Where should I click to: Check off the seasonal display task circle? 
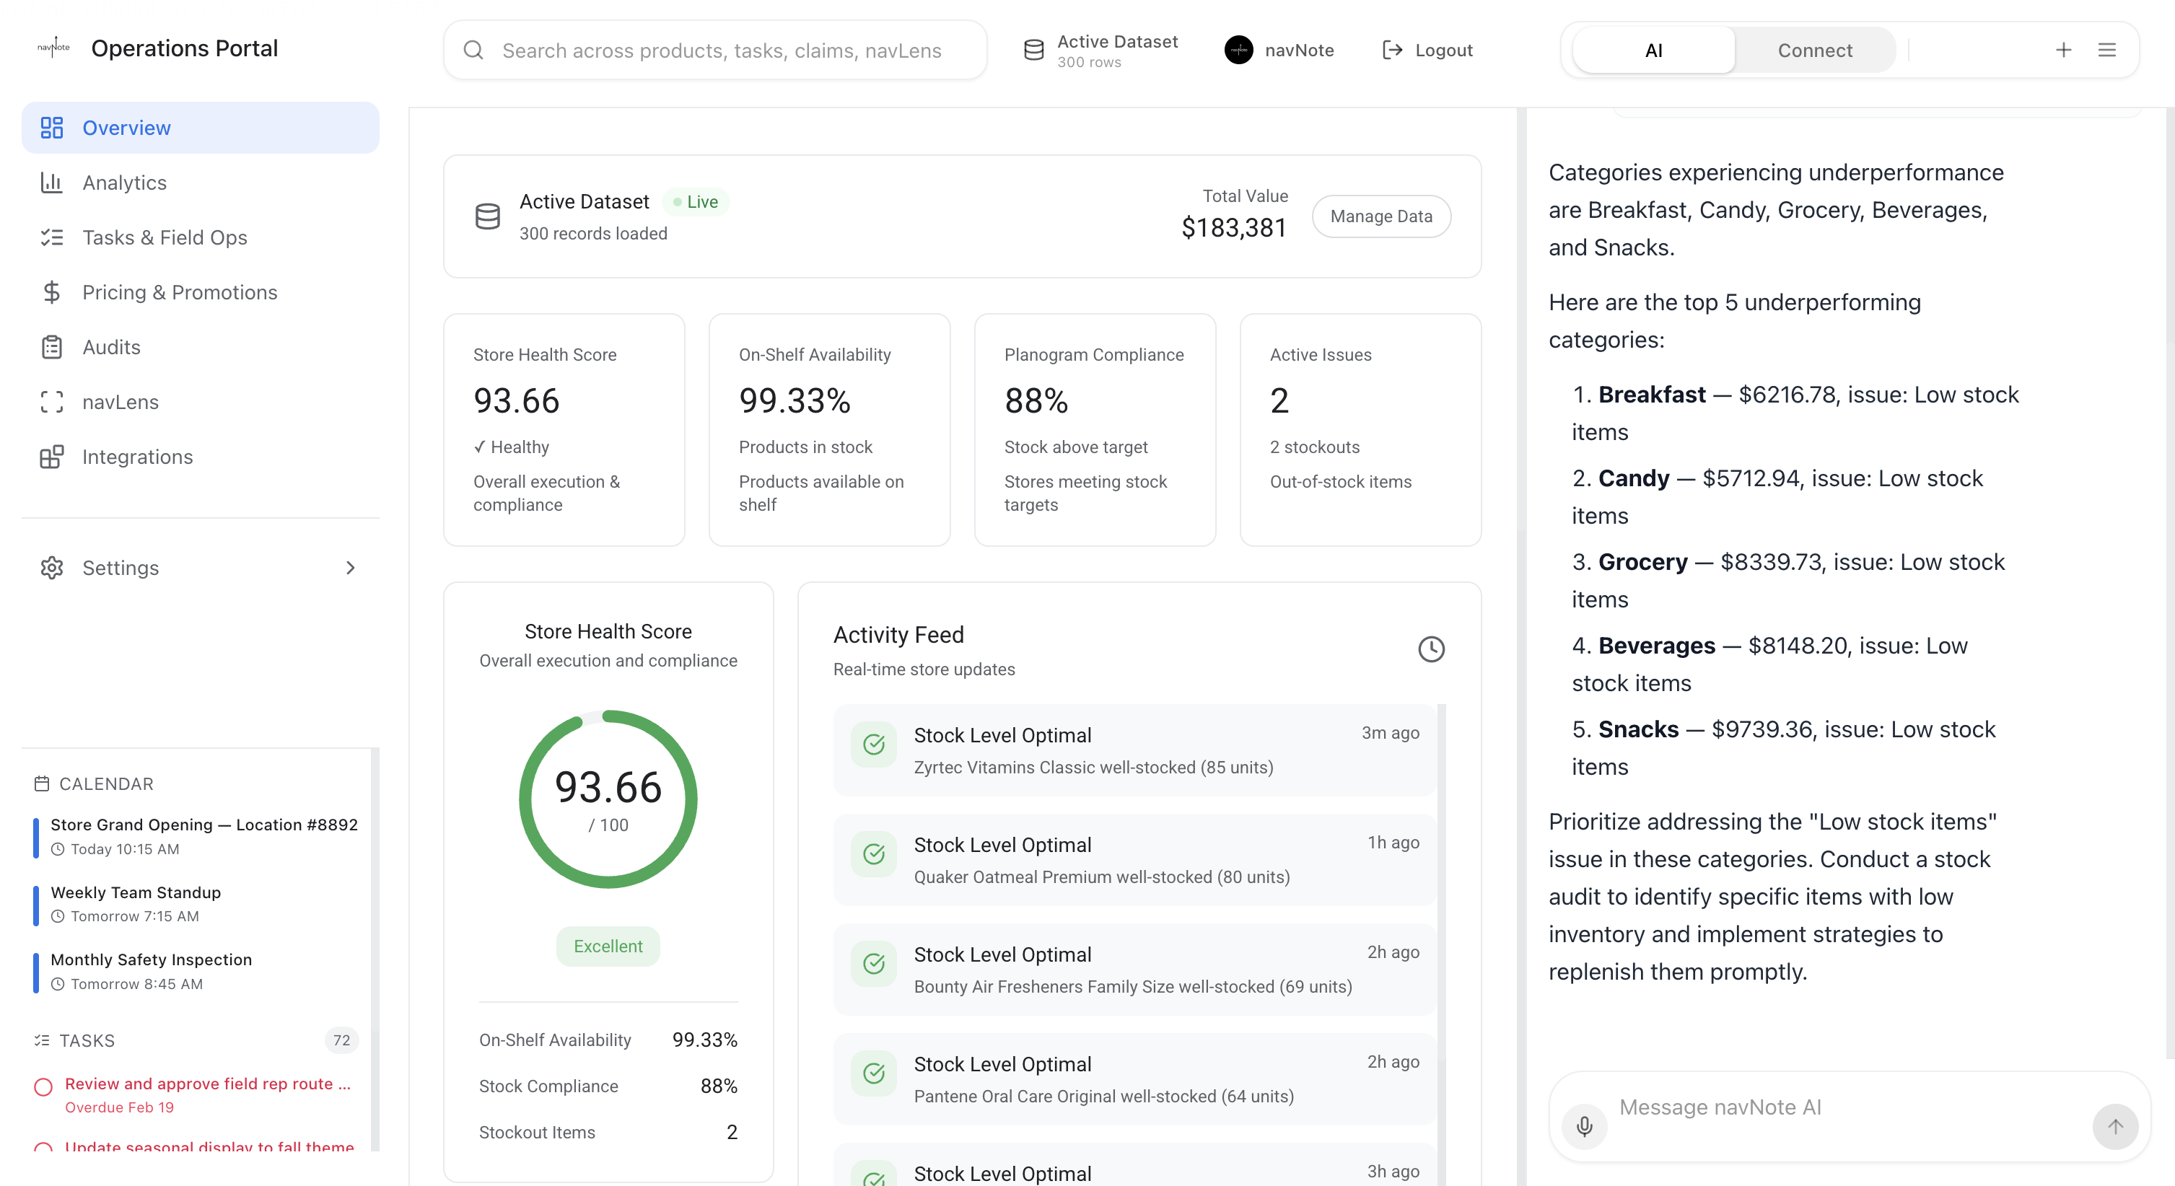(x=43, y=1148)
